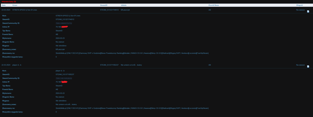313x117 pixels.
Task: Click the SteamID column header
Action: click(104, 5)
